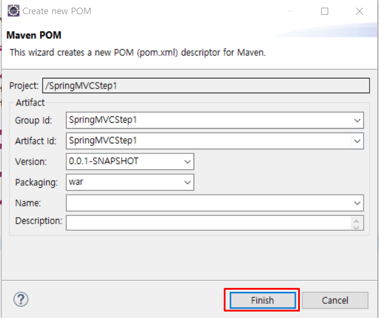This screenshot has height=318, width=379.
Task: Click the Project field /SpringMVCStep1
Action: [x=206, y=86]
